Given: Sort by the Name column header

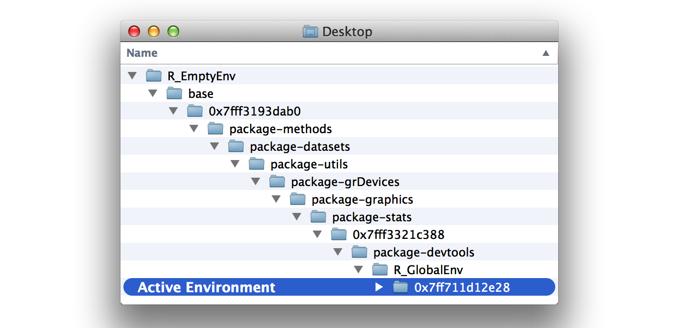Looking at the screenshot, I should (x=142, y=53).
